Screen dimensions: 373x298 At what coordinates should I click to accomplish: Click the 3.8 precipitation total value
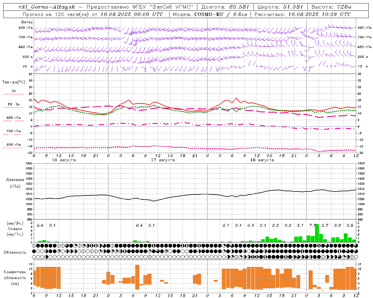pos(350,226)
